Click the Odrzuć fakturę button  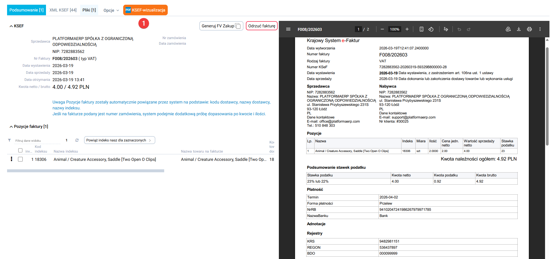point(261,26)
